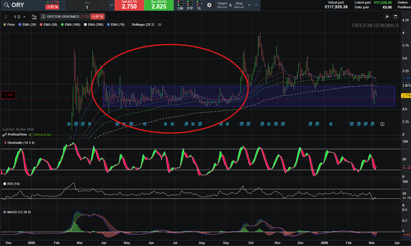Open the indicator list icon after Bollinger
This screenshot has width=411, height=246.
[x=160, y=25]
